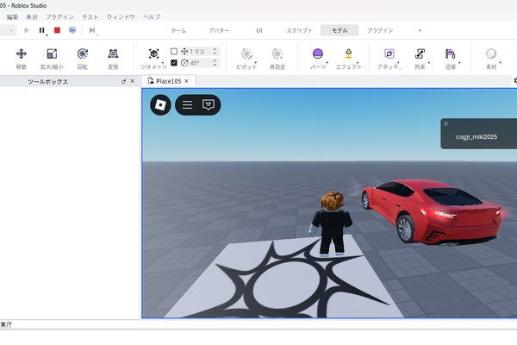Click the step forward physics icon
The image size is (517, 345).
tap(92, 30)
